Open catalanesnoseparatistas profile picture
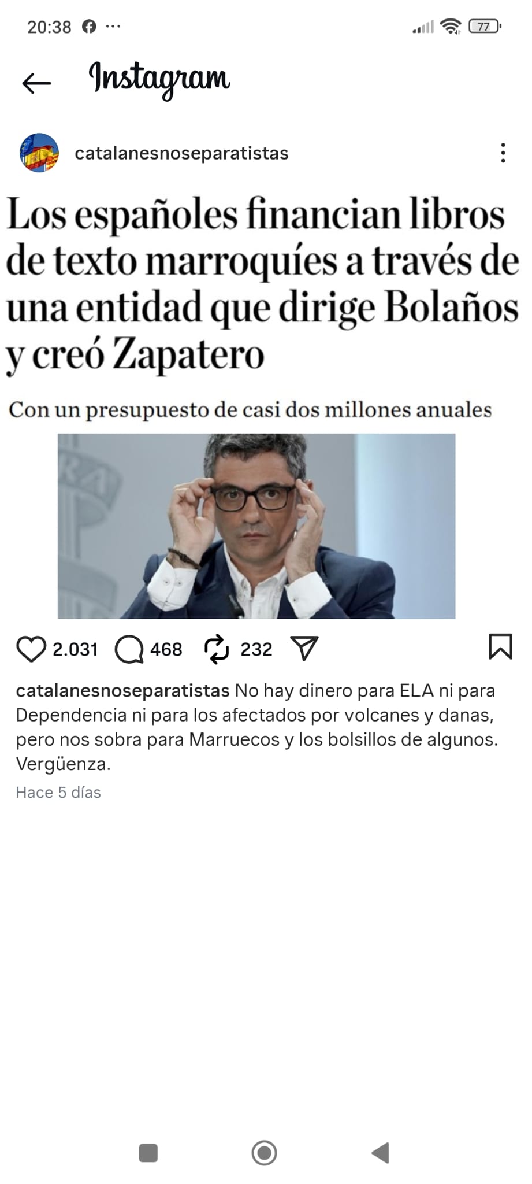Image resolution: width=532 pixels, height=1184 pixels. pos(39,153)
